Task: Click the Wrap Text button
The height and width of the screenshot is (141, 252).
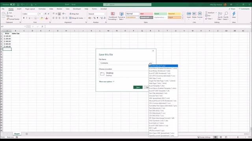Action: click(x=74, y=14)
